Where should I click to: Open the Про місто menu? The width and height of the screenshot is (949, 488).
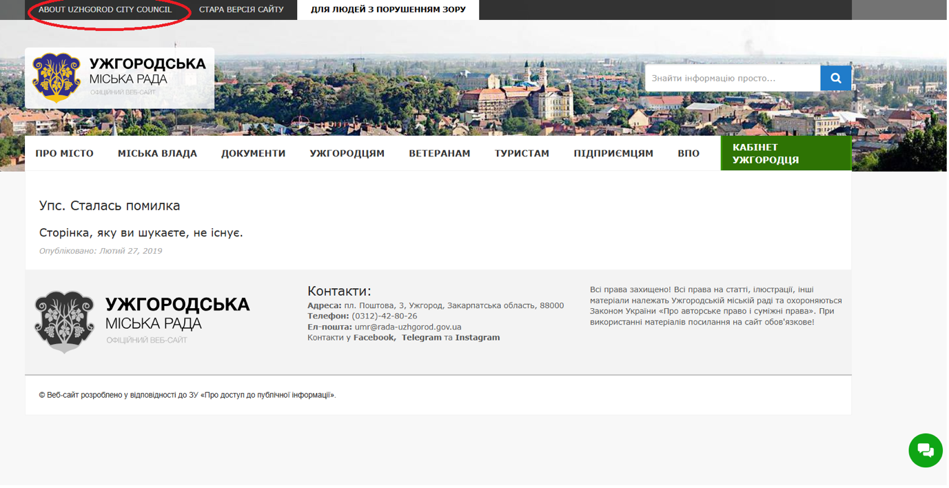click(65, 154)
